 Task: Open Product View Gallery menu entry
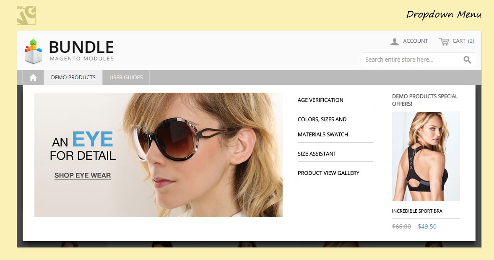point(328,173)
